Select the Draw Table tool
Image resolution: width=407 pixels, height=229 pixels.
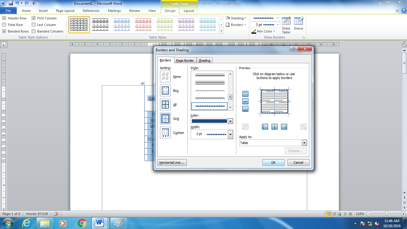[x=286, y=24]
